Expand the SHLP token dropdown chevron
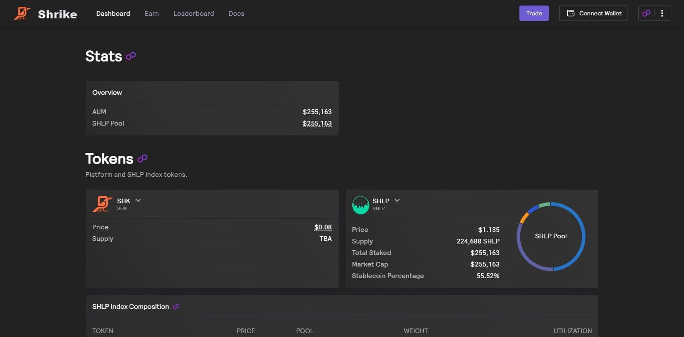This screenshot has width=684, height=337. 397,200
